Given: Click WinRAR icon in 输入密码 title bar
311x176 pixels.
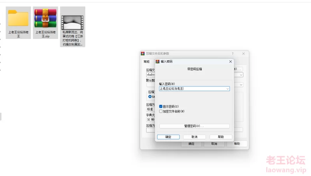Looking at the screenshot, I should (157, 62).
